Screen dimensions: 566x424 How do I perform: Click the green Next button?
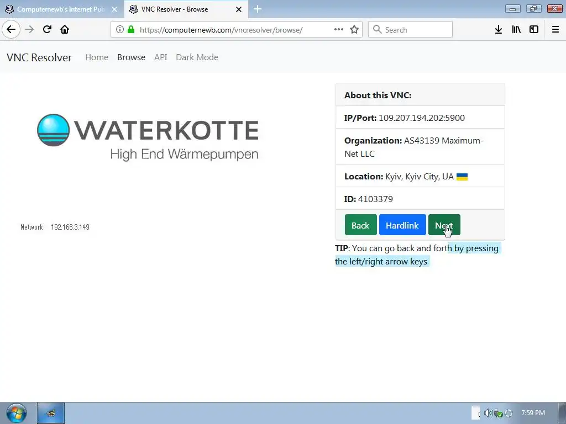point(444,225)
